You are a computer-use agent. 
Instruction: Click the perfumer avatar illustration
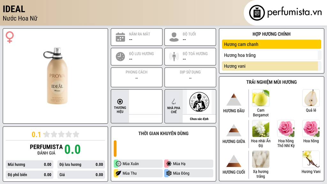coord(199,102)
